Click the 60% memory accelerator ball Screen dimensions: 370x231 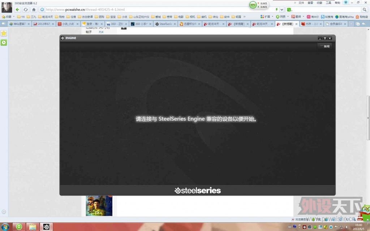tap(253, 5)
